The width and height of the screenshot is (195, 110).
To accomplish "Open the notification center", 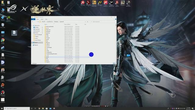I will click(x=193, y=108).
